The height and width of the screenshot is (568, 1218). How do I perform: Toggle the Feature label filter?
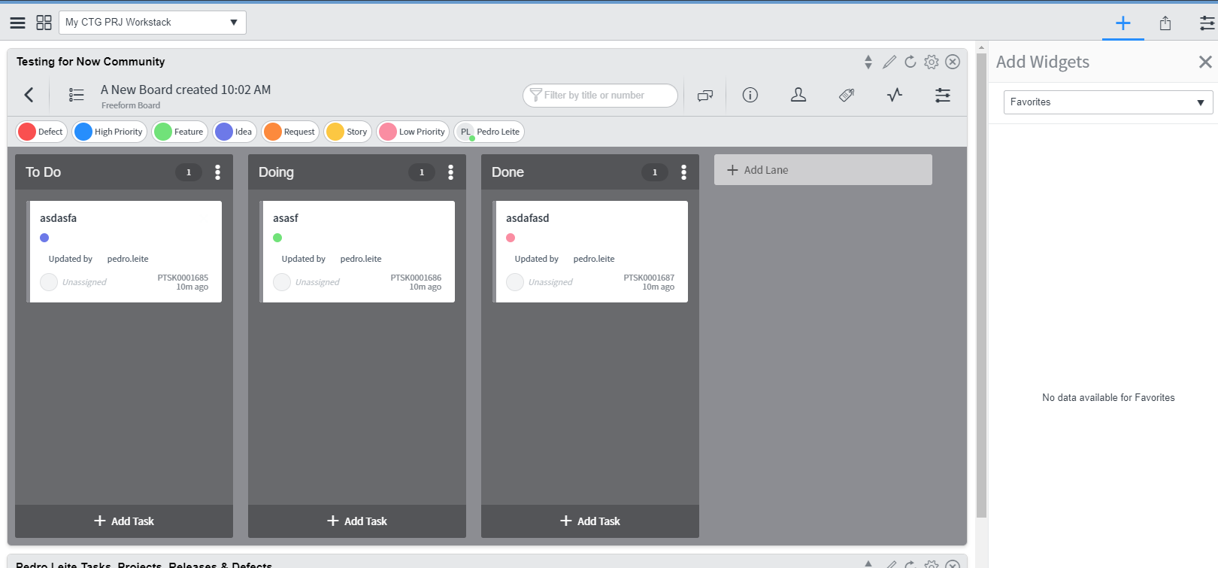[180, 132]
